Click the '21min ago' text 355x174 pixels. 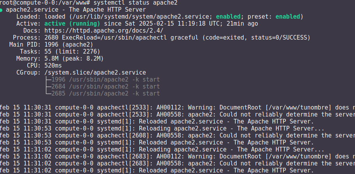click(242, 24)
